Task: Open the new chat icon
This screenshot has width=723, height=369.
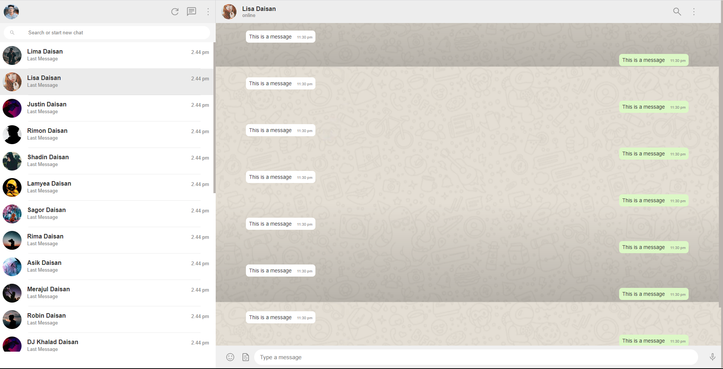Action: [x=192, y=12]
